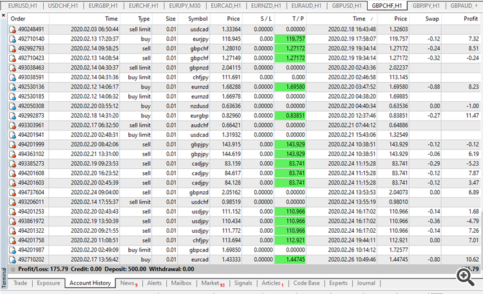This screenshot has height=294, width=483.
Task: Click the order icon for 494201253
Action: click(12, 212)
